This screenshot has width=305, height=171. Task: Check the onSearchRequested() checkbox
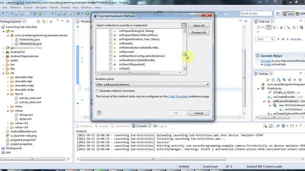click(111, 65)
